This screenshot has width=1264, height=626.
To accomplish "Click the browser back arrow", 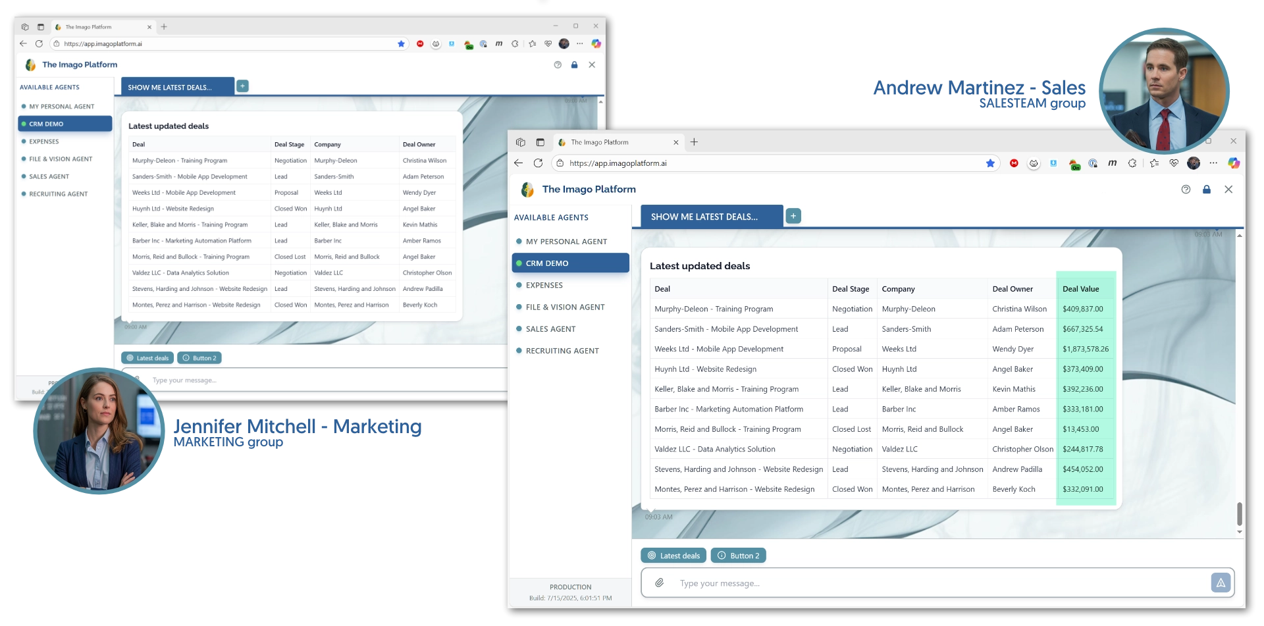I will pyautogui.click(x=518, y=163).
